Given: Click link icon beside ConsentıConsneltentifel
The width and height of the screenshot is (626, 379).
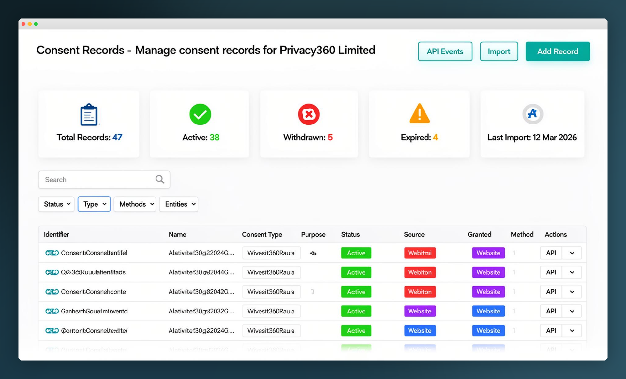Looking at the screenshot, I should (52, 253).
